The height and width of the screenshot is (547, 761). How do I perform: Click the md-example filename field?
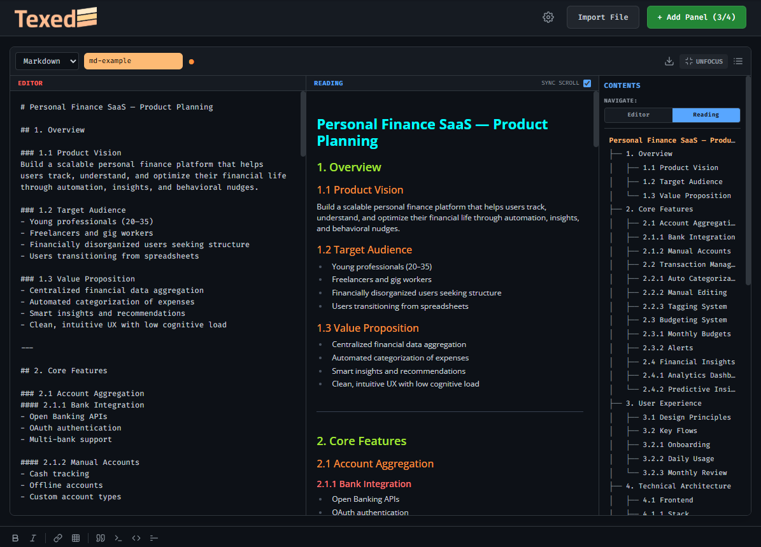tap(133, 61)
